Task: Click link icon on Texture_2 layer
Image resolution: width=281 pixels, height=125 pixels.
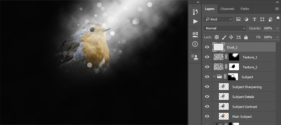Action: click(x=226, y=67)
